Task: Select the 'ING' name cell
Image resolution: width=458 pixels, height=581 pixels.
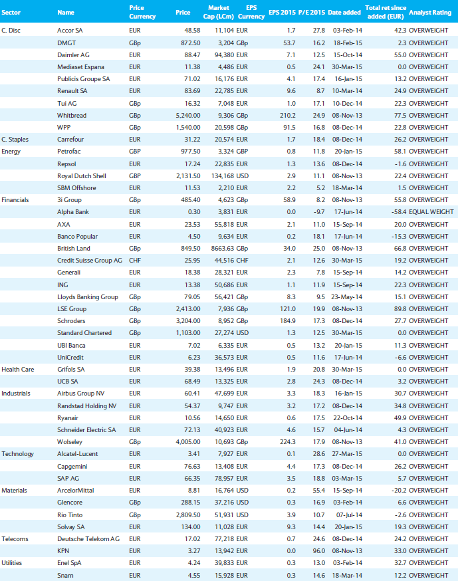Action: [x=62, y=285]
